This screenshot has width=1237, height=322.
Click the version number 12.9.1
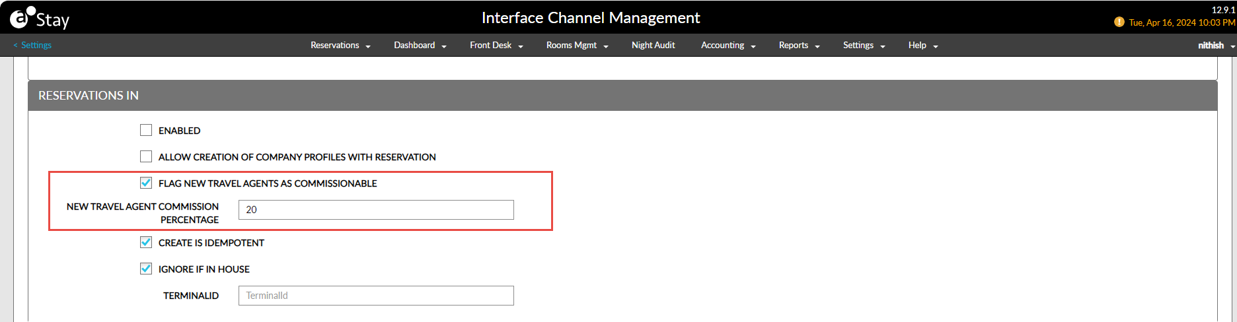(1223, 10)
